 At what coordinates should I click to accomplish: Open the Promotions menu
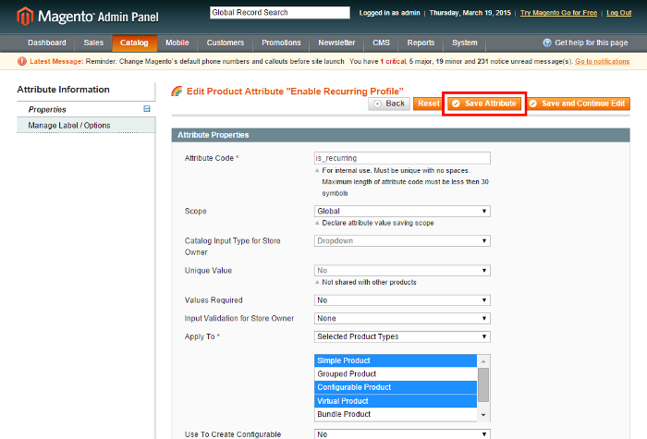[281, 43]
